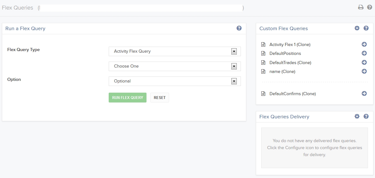
Task: Click gear icon in Flex Queries Delivery
Action: [357, 116]
